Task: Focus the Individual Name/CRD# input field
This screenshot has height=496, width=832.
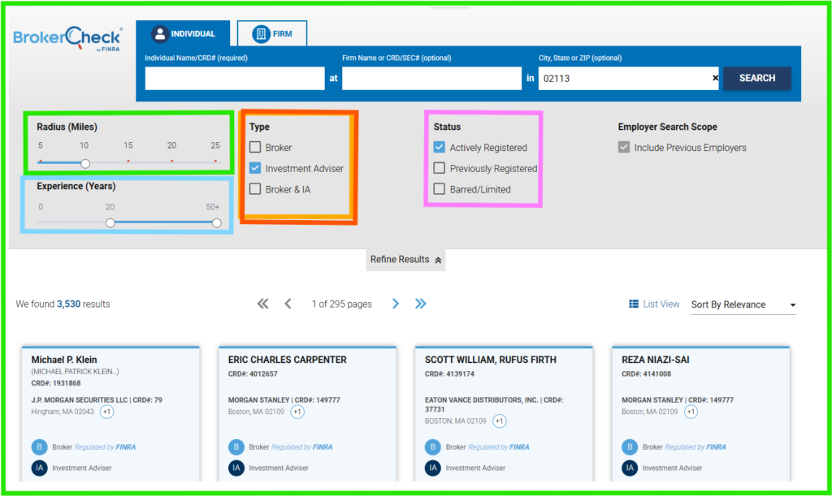Action: coord(235,79)
